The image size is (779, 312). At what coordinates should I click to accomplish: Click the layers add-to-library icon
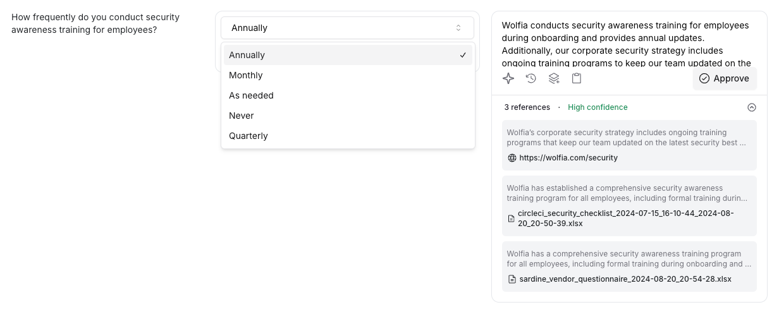click(x=554, y=78)
